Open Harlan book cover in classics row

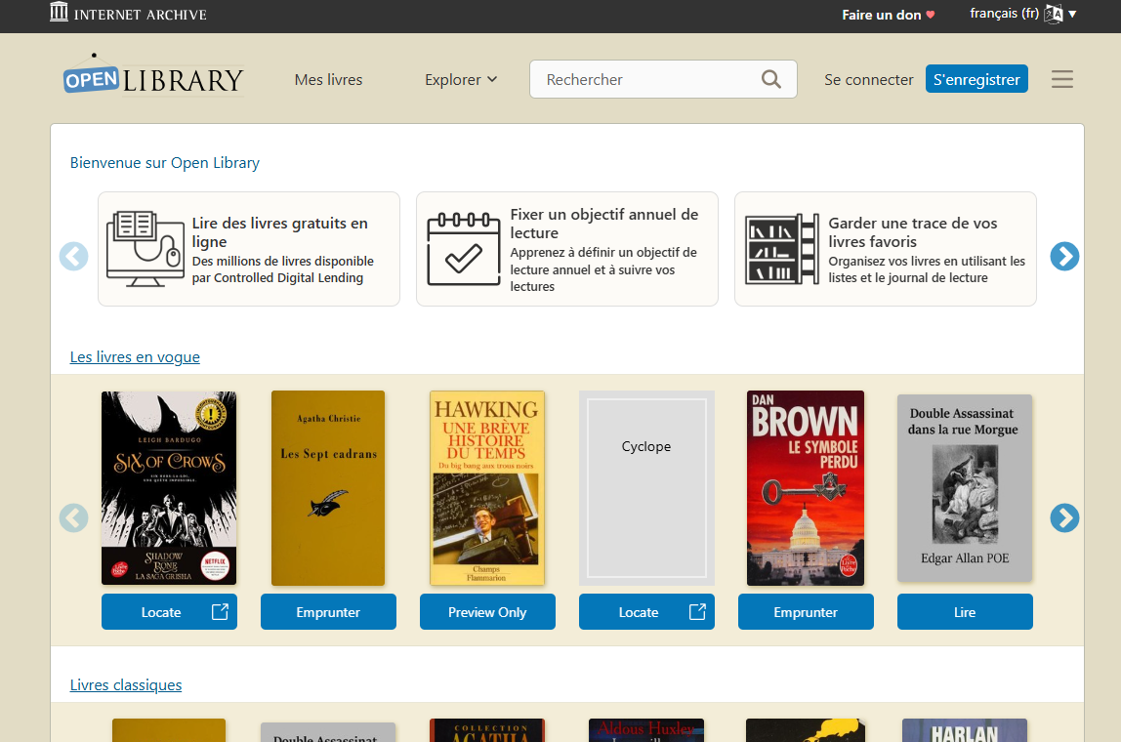tap(965, 730)
